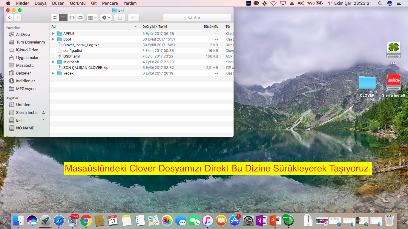Select config.plist file in list
Image resolution: width=408 pixels, height=229 pixels.
pyautogui.click(x=73, y=51)
